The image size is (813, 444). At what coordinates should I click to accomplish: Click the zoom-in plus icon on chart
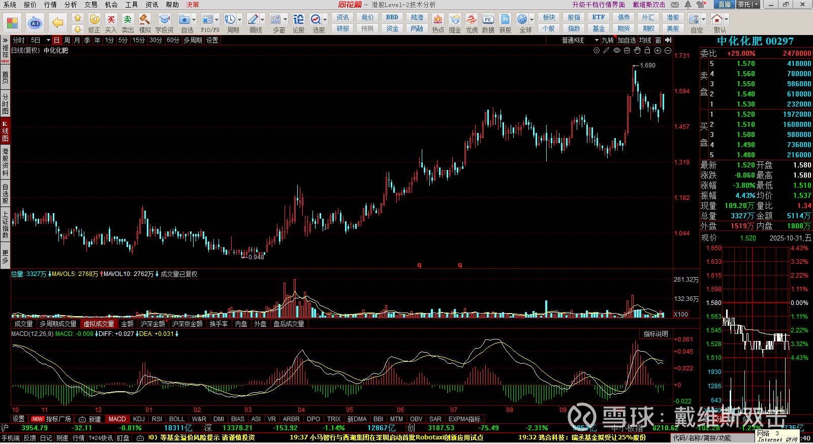[x=658, y=50]
